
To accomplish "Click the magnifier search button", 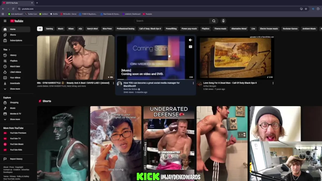I will coord(214,21).
